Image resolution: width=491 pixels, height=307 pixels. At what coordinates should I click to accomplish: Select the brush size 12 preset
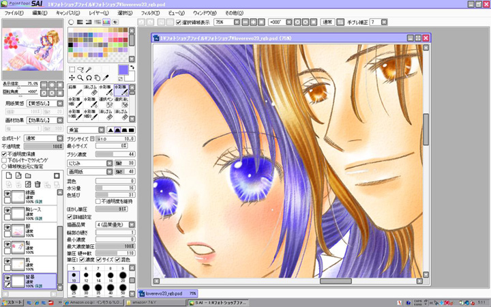click(x=86, y=277)
